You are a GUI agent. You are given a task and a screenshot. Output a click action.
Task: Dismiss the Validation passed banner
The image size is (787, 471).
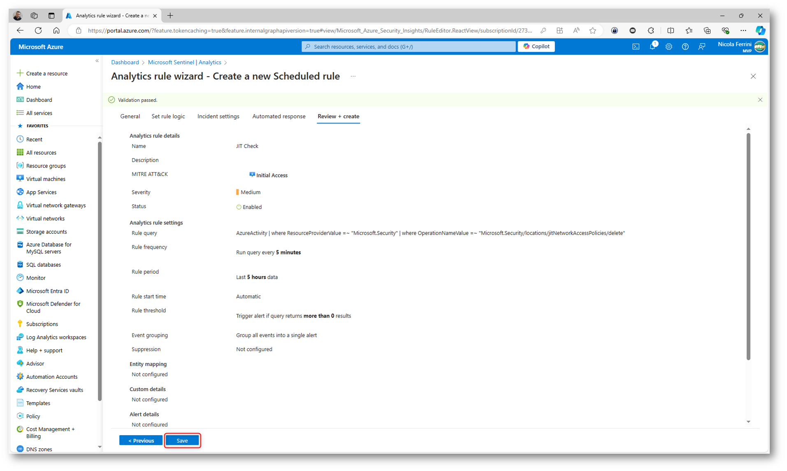coord(760,100)
